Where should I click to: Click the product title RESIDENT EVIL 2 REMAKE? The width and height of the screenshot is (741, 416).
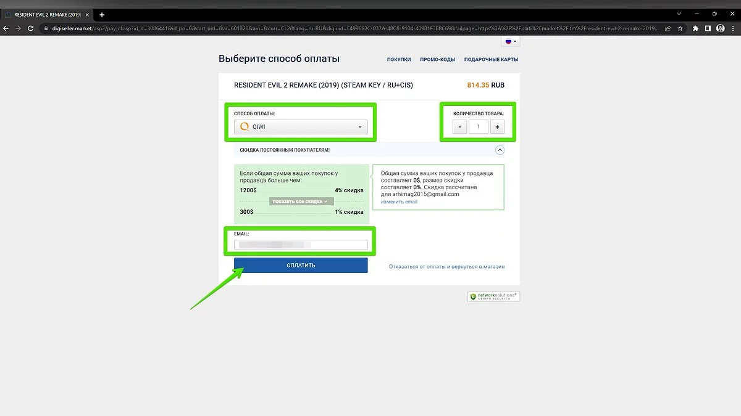(x=324, y=86)
